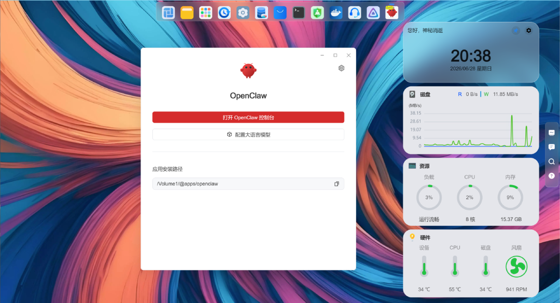Image resolution: width=560 pixels, height=303 pixels.
Task: Click the red 打开 OpenClaw 控制台 button
Action: coord(248,117)
